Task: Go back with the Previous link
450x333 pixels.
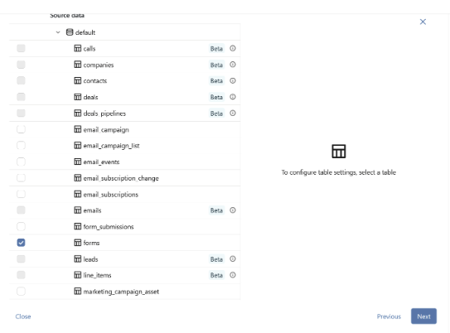Action: (x=389, y=316)
